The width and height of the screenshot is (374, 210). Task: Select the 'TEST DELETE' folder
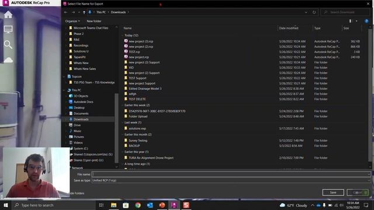pyautogui.click(x=137, y=99)
